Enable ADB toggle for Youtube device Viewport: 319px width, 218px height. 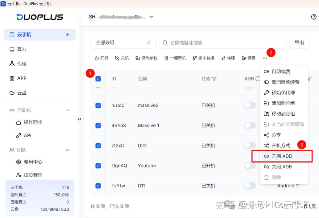click(250, 165)
